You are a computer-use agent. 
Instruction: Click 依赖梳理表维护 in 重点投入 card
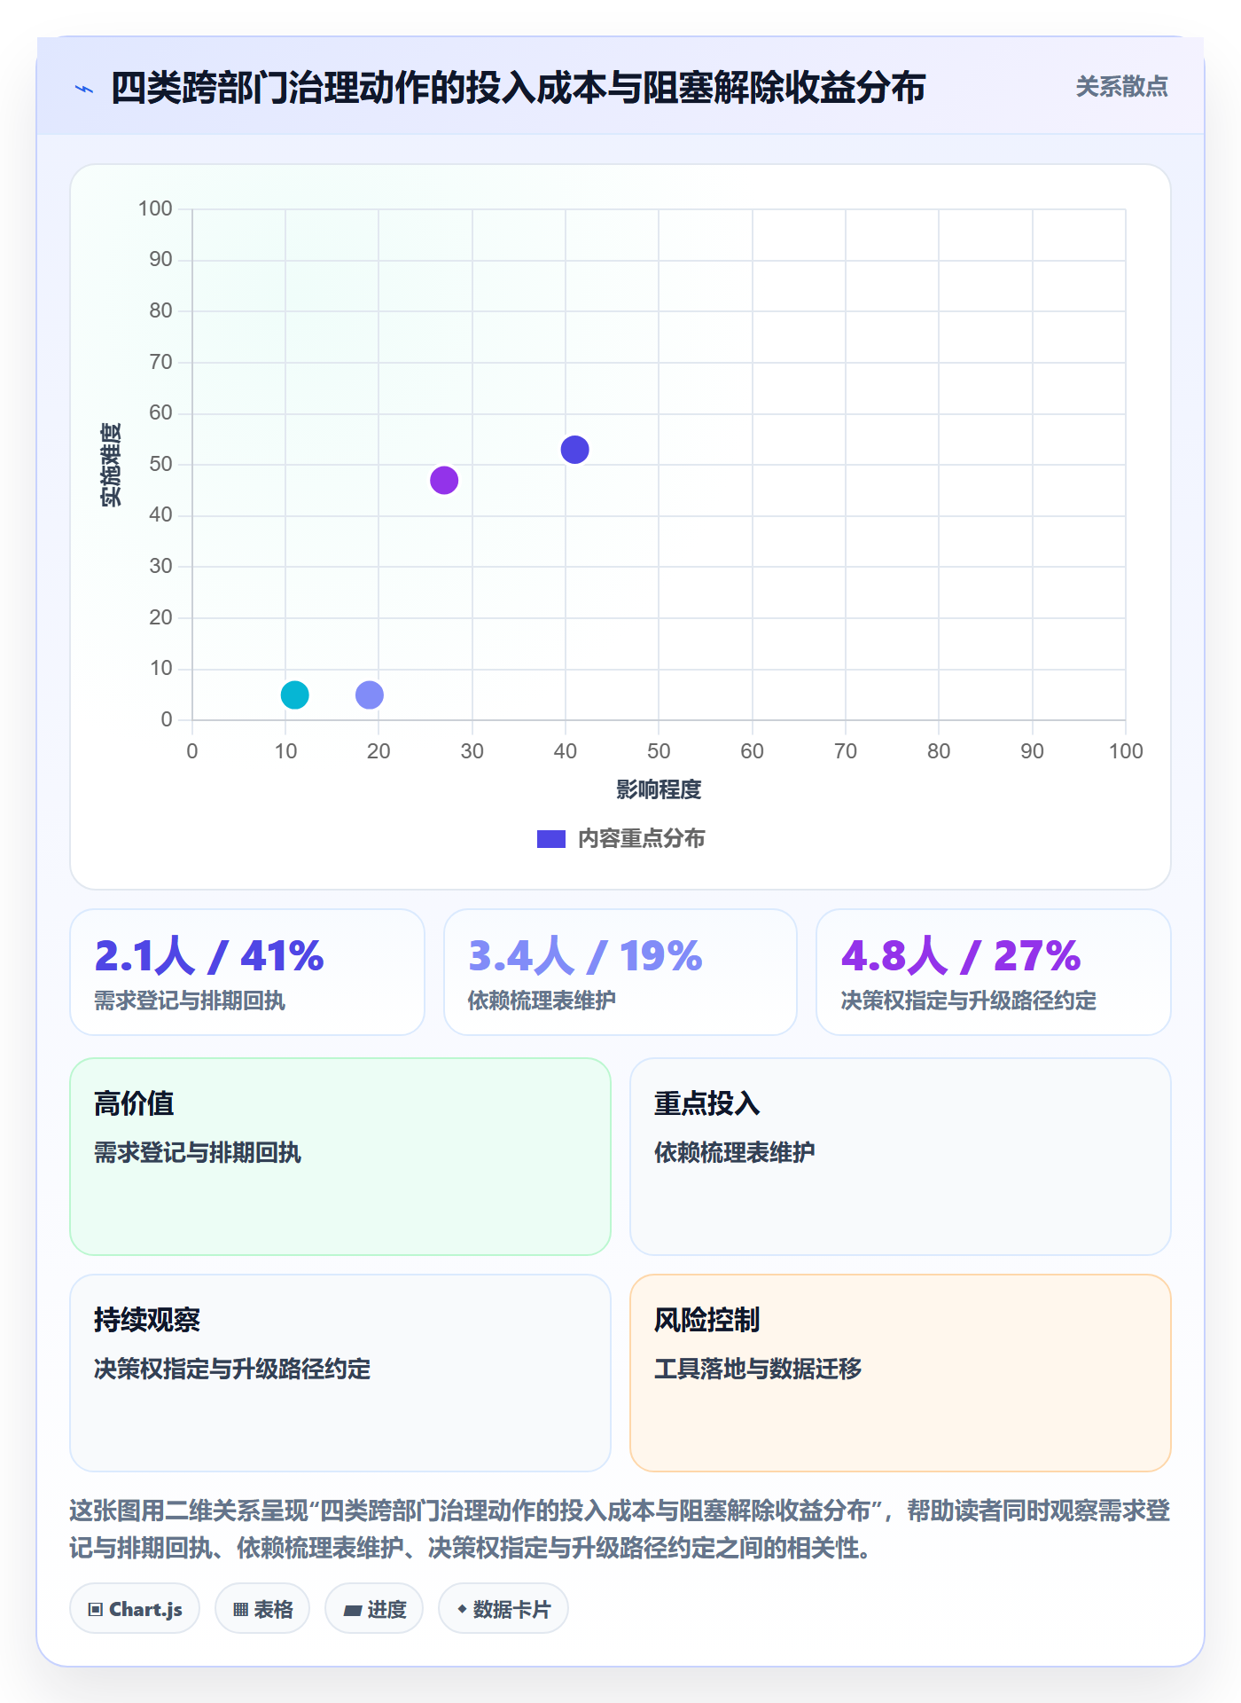point(735,1152)
